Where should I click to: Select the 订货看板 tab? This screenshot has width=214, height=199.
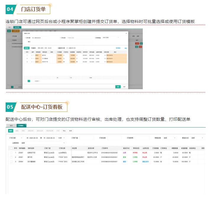pos(21,126)
